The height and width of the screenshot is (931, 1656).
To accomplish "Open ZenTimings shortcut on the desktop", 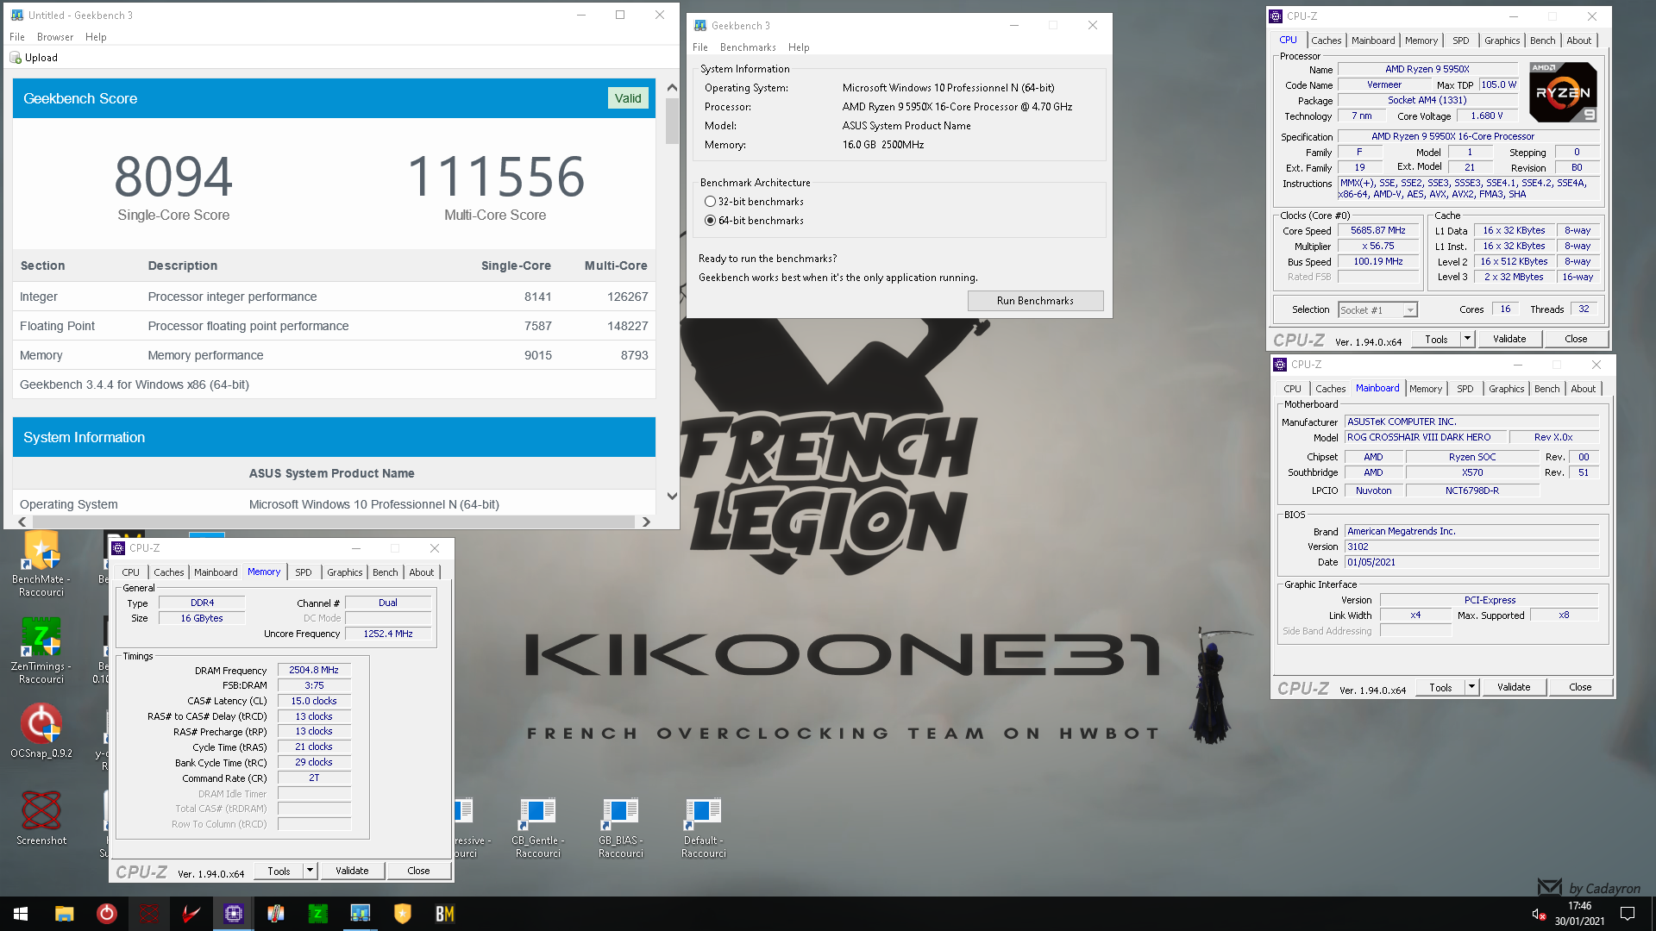I will pos(41,651).
